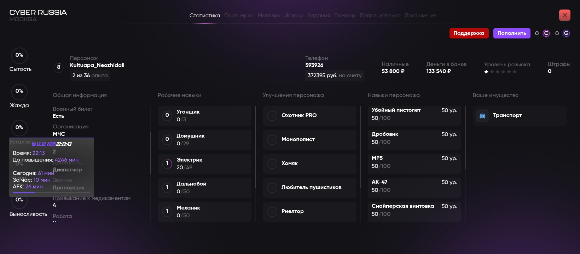The width and height of the screenshot is (580, 254).
Task: Click the purple C coin currency icon
Action: pos(546,34)
